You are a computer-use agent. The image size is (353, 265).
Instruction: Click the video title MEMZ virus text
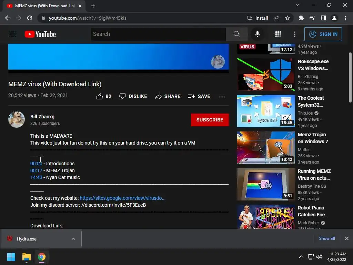(x=55, y=84)
